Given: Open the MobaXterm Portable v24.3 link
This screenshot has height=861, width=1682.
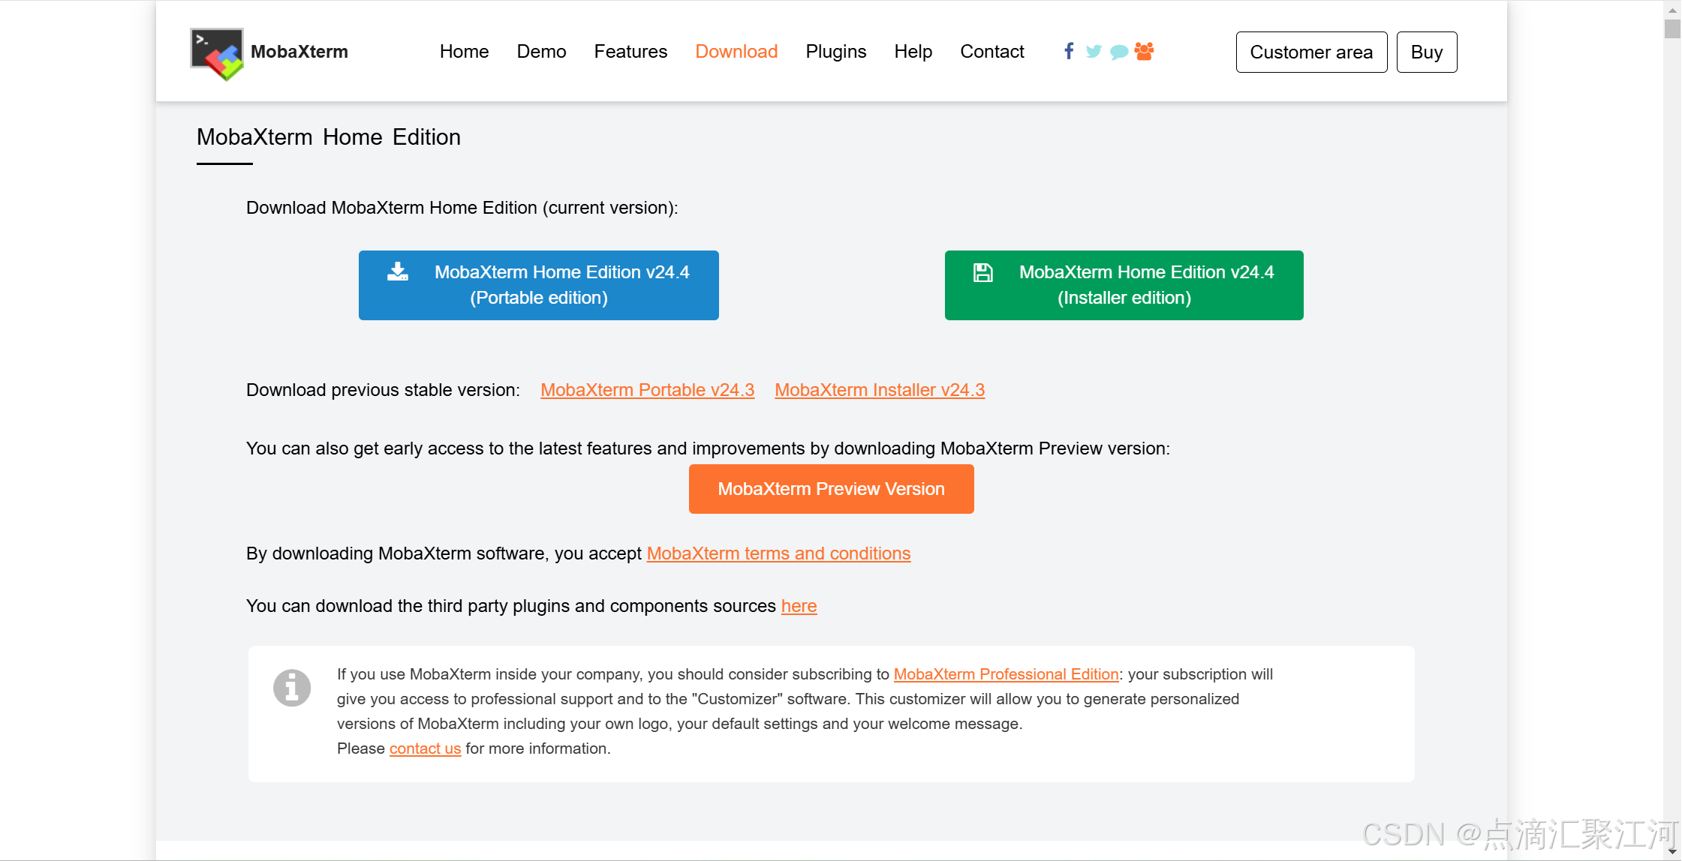Looking at the screenshot, I should pos(648,390).
